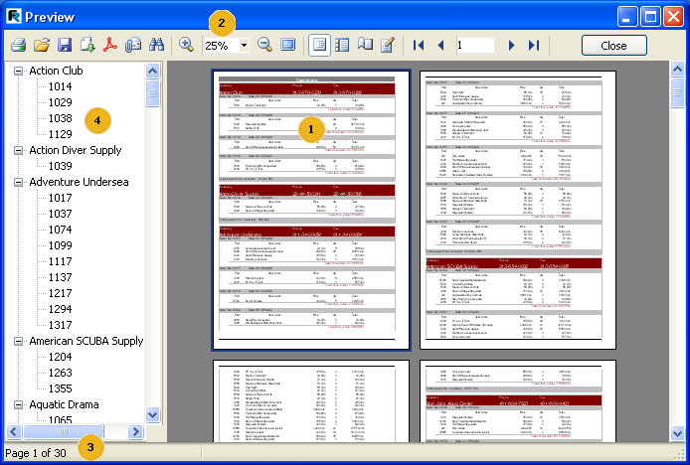
Task: Save the report with the floppy disk icon
Action: coord(65,46)
